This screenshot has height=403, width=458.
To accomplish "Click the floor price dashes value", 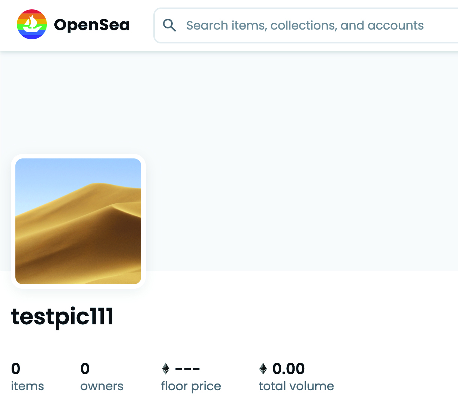I will click(x=187, y=369).
